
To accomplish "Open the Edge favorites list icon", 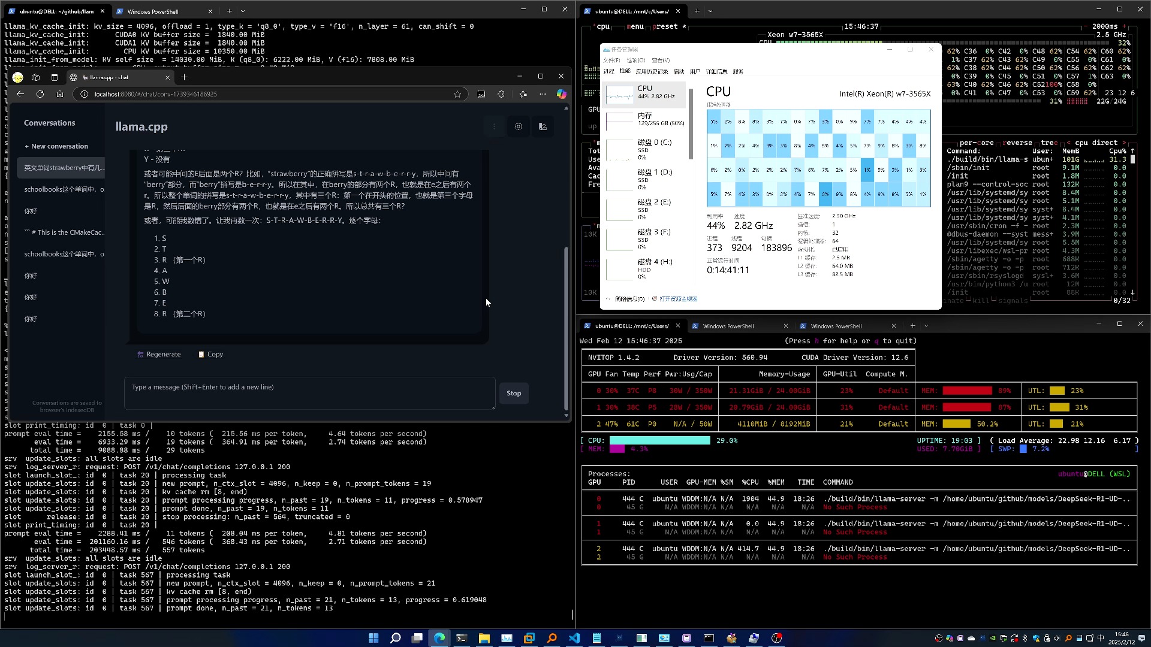I will tap(523, 94).
